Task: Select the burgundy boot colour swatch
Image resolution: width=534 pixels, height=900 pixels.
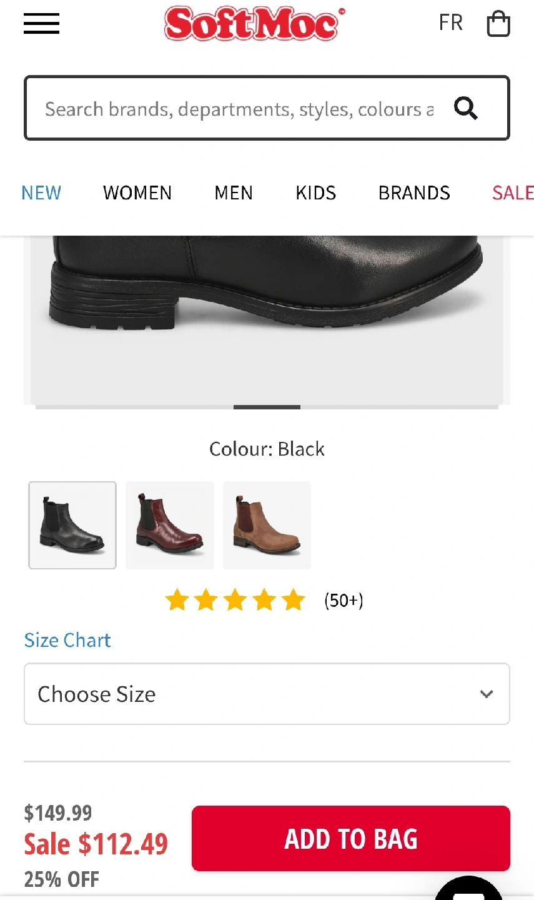Action: point(170,525)
